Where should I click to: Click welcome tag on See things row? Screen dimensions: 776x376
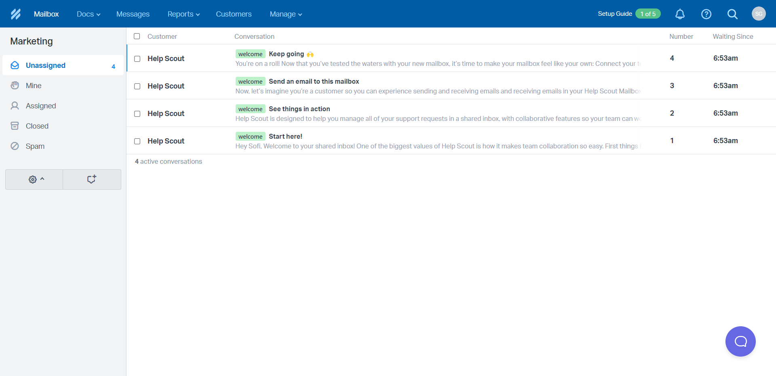pyautogui.click(x=250, y=109)
